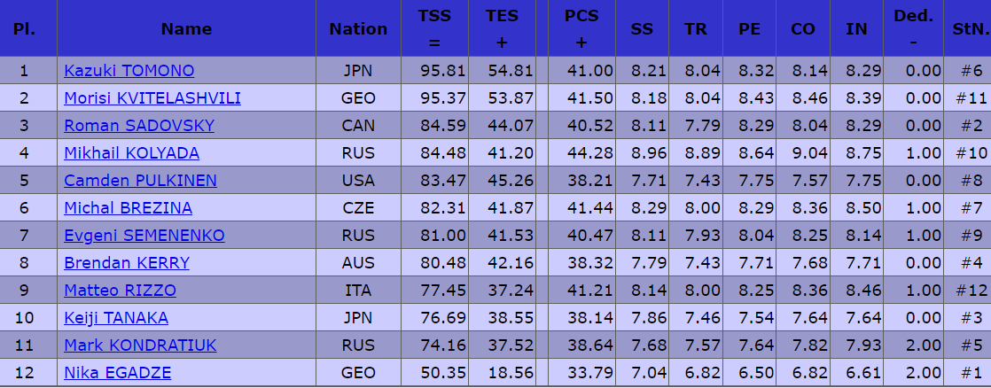Open Morisi KVITELASHVILI profile link
Viewport: 991px width, 388px height.
(x=152, y=98)
